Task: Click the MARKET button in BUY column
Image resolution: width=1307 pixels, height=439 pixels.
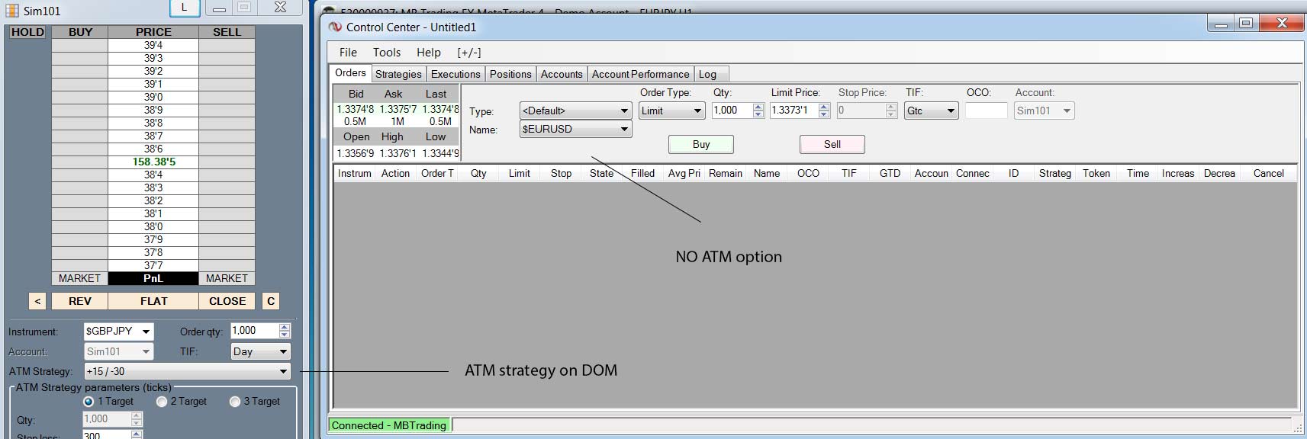Action: pos(79,278)
